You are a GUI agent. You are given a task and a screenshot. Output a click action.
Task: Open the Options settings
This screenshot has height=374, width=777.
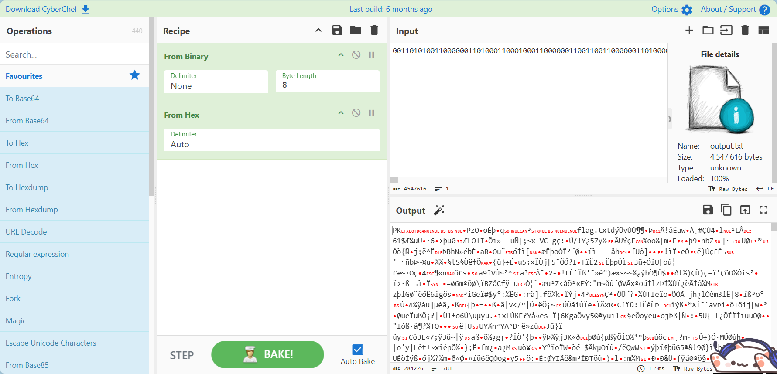tap(671, 9)
